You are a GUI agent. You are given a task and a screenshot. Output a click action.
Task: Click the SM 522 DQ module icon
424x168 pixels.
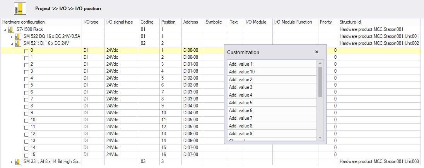pyautogui.click(x=18, y=36)
